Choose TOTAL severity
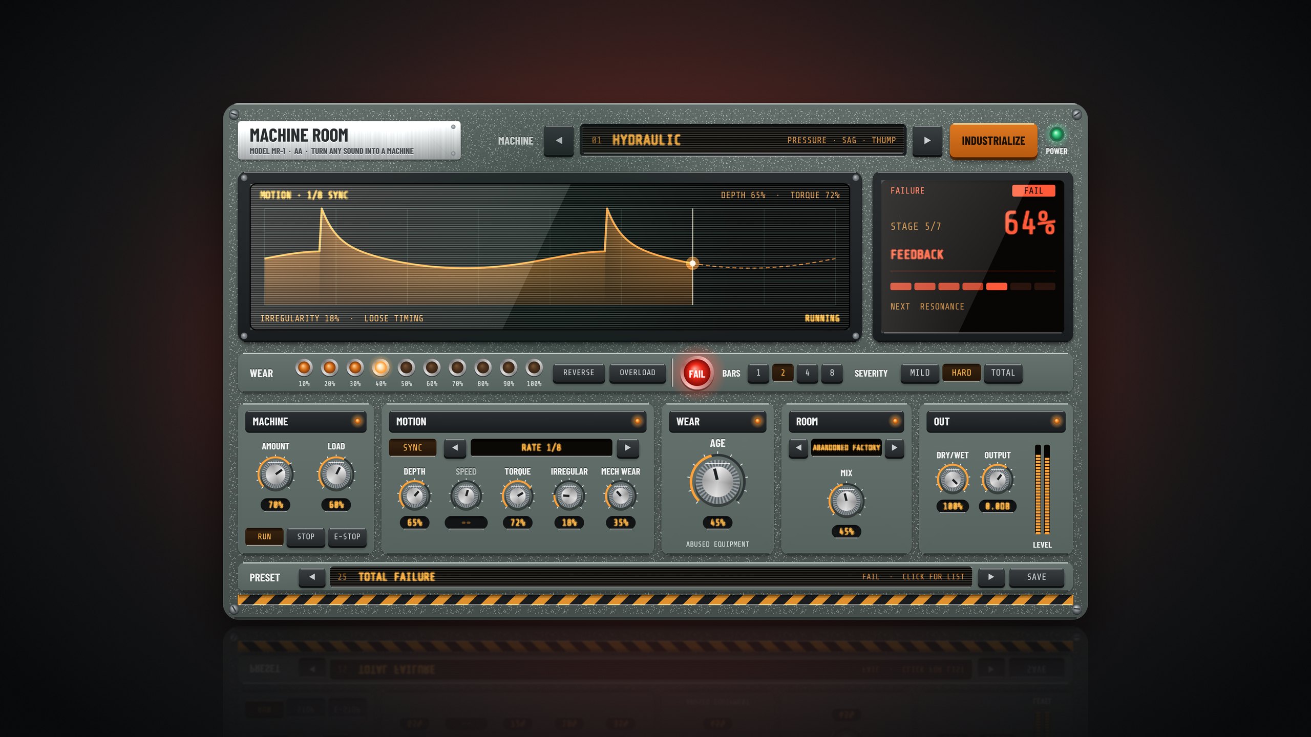The width and height of the screenshot is (1311, 737). pyautogui.click(x=1003, y=373)
